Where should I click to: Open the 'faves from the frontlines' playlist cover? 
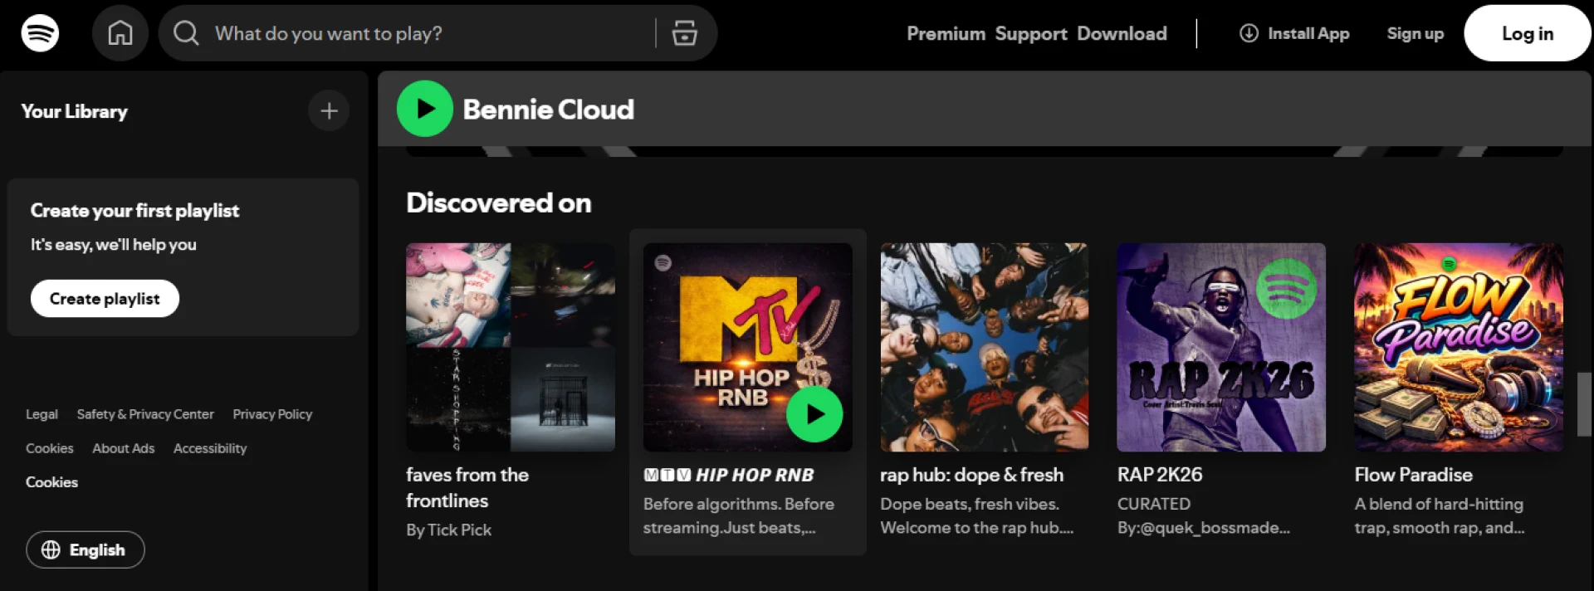[x=510, y=347]
